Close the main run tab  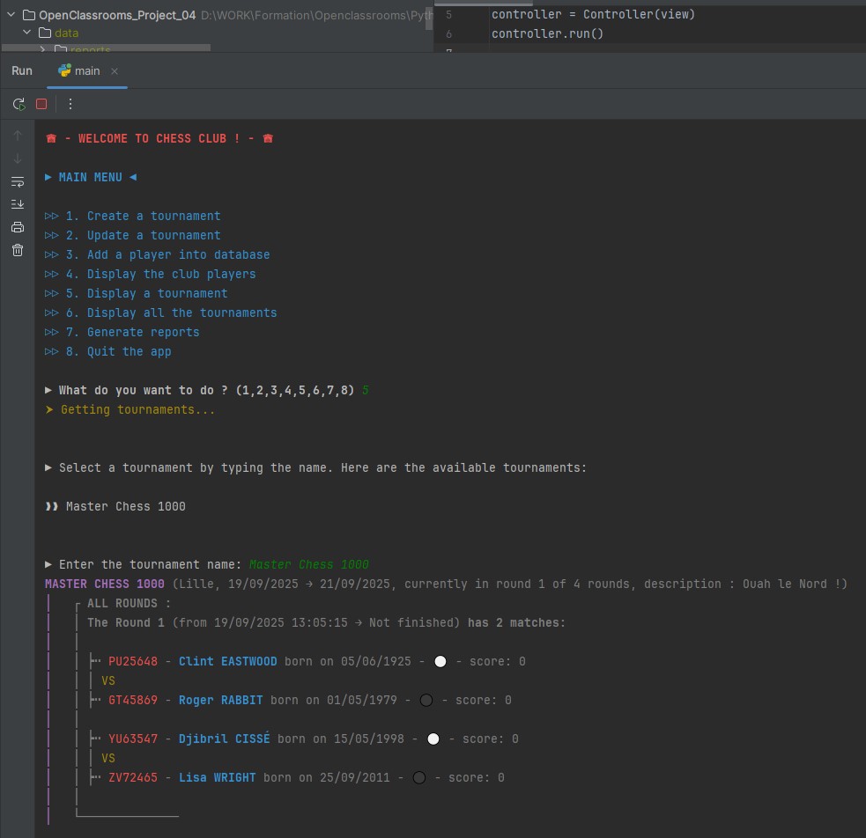pyautogui.click(x=115, y=71)
